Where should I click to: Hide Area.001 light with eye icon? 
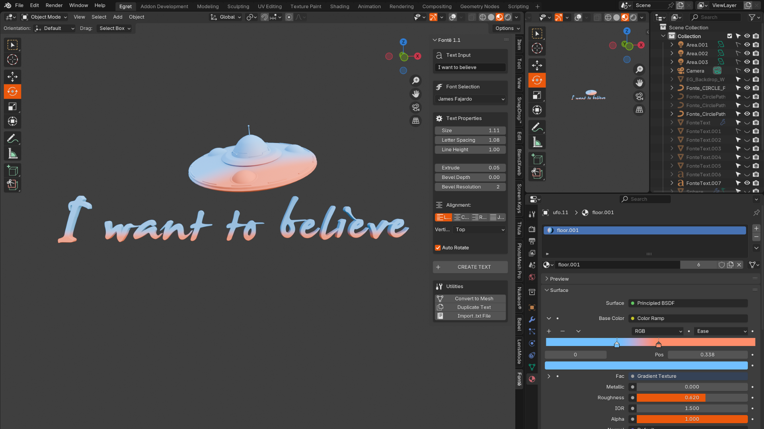point(747,45)
